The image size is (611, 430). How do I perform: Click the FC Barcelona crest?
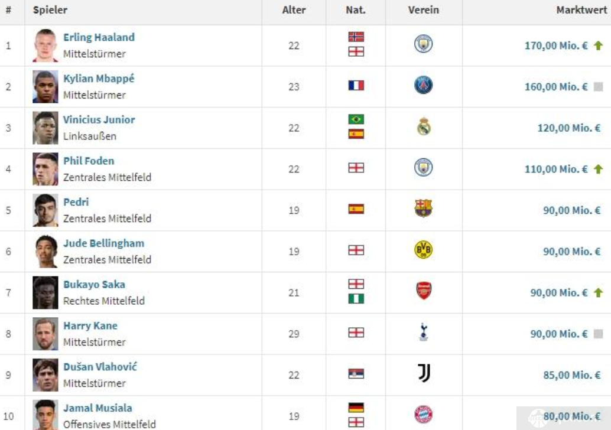tap(423, 208)
